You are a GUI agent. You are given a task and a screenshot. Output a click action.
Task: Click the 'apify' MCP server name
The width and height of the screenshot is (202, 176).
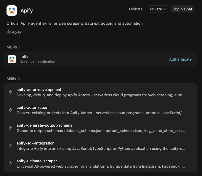(x=24, y=57)
